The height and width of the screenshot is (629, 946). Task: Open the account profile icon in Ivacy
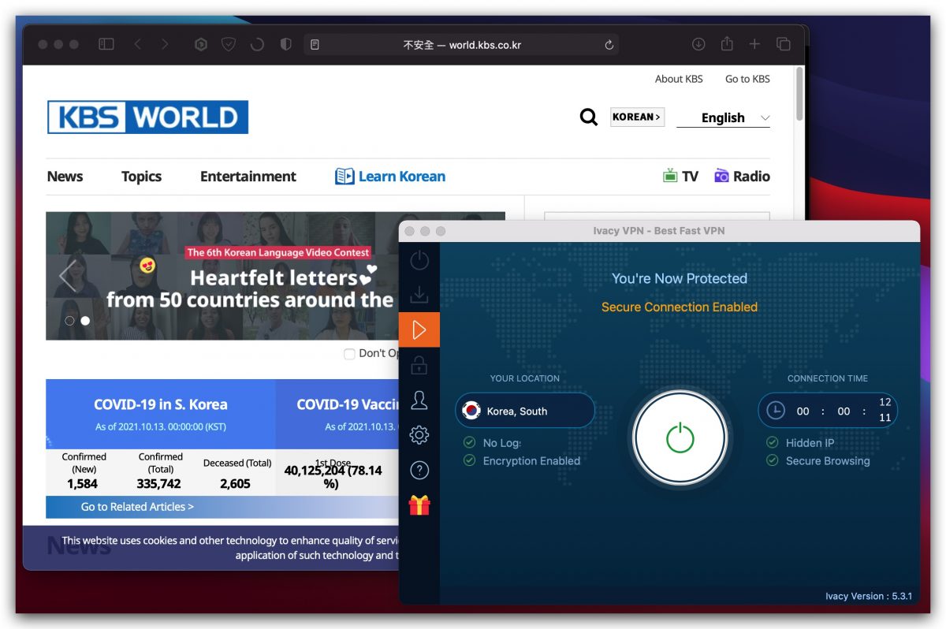pos(419,400)
